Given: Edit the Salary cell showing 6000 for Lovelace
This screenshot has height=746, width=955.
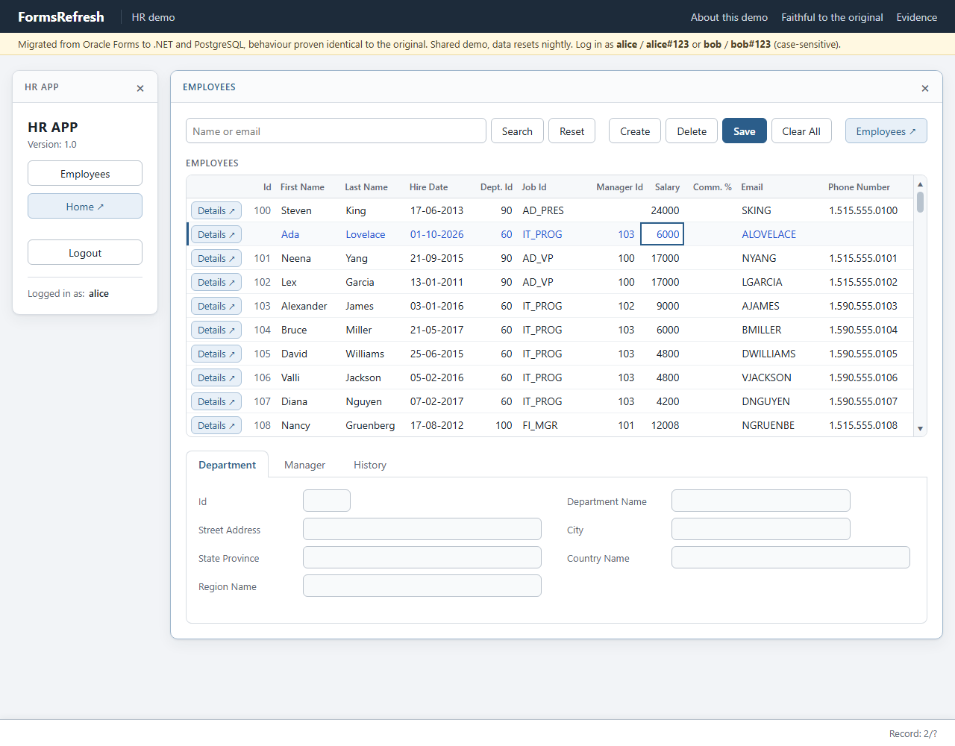Looking at the screenshot, I should point(663,234).
